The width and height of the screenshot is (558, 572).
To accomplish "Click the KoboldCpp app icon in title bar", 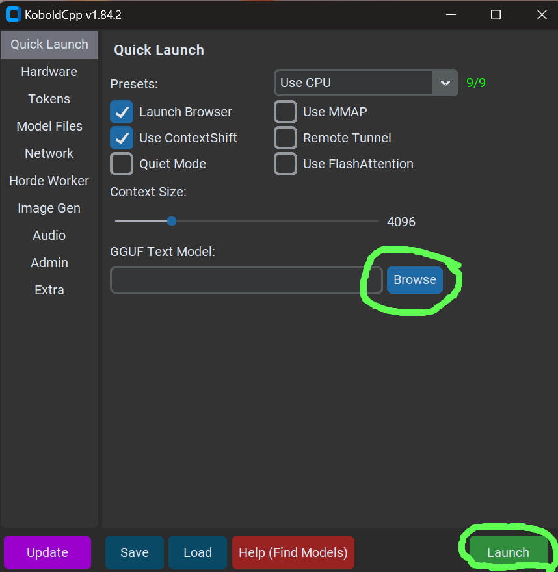I will [x=13, y=15].
